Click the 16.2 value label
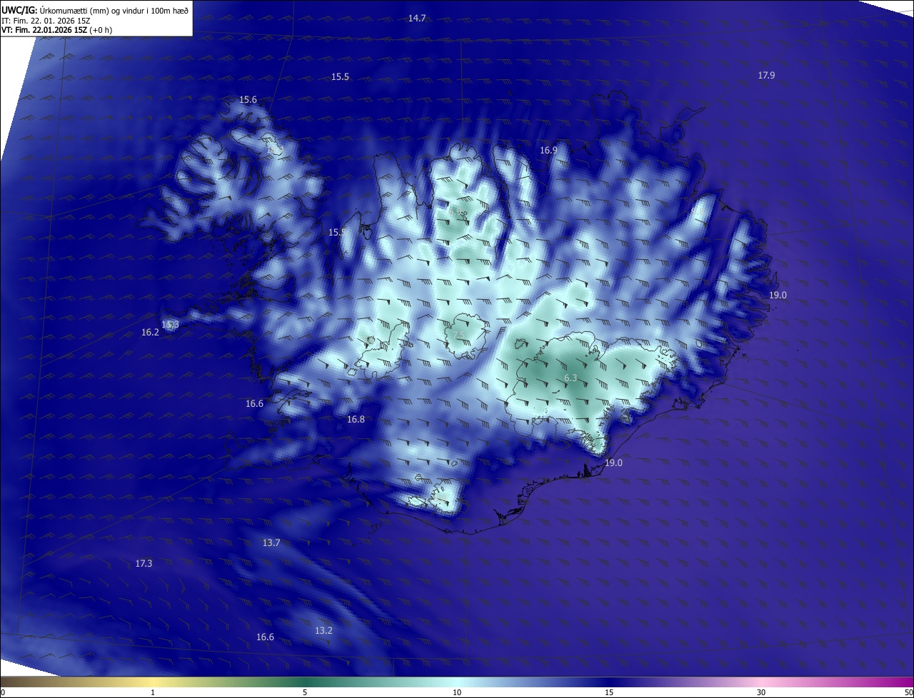Viewport: 914px width, 698px height. click(x=150, y=332)
